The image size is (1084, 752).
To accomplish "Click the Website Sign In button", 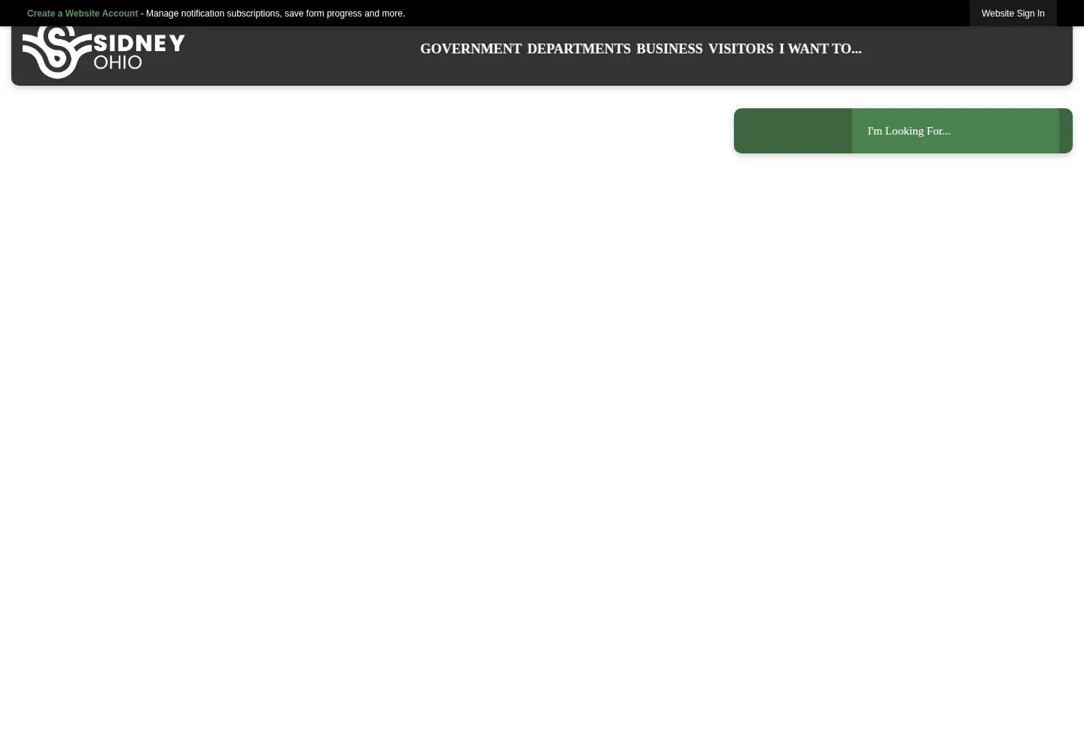I will (x=1012, y=14).
